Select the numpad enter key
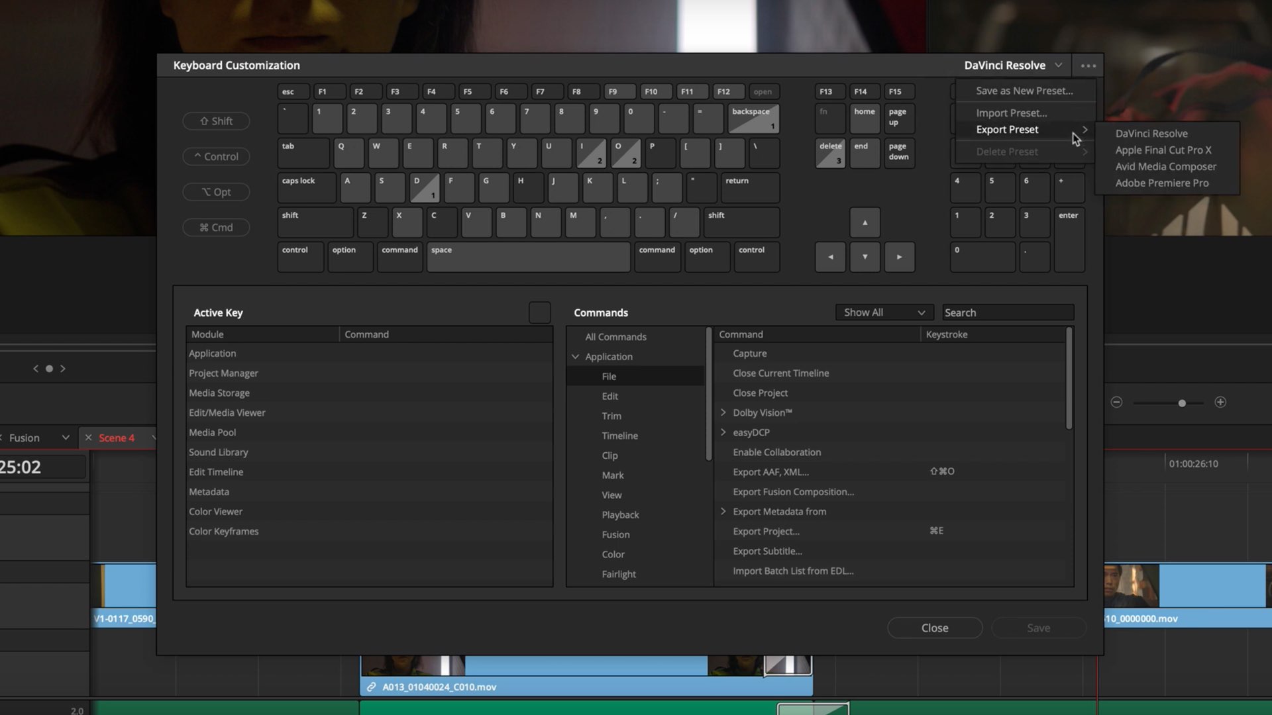1272x715 pixels. point(1069,240)
